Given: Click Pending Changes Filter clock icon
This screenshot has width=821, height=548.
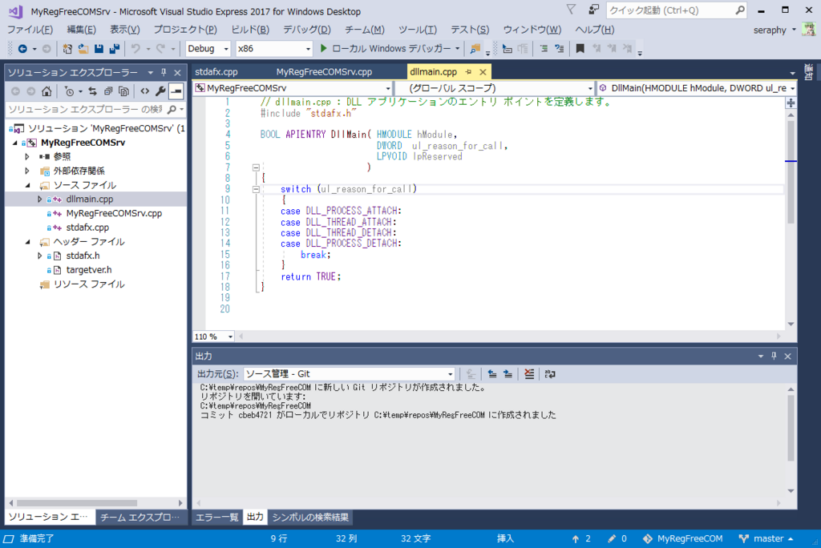Looking at the screenshot, I should (69, 91).
